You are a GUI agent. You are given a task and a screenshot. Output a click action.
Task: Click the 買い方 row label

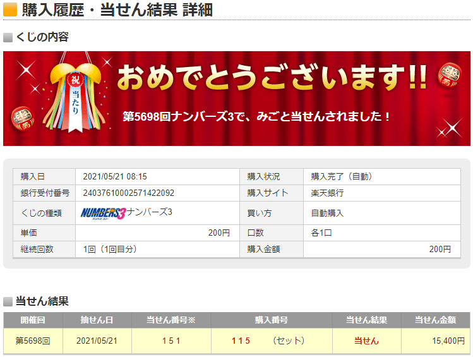(260, 213)
